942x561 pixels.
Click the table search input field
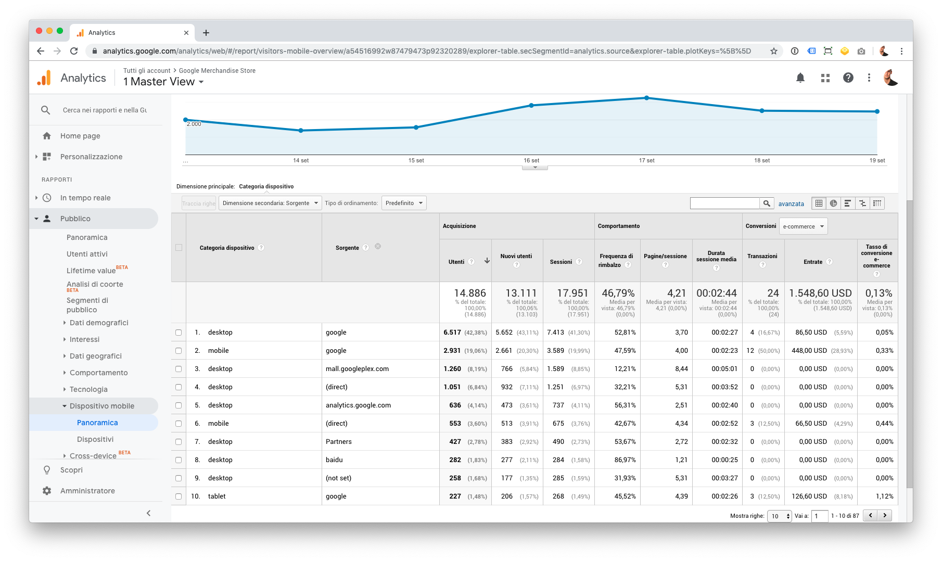coord(724,203)
